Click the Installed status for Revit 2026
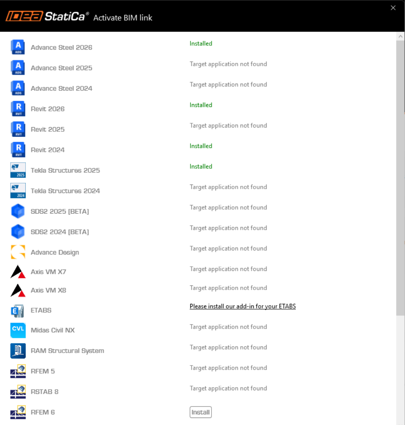 point(201,105)
